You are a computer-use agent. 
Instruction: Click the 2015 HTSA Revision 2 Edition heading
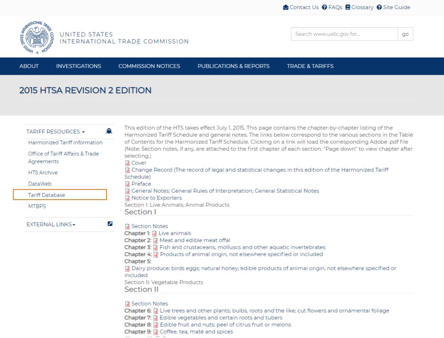[85, 90]
